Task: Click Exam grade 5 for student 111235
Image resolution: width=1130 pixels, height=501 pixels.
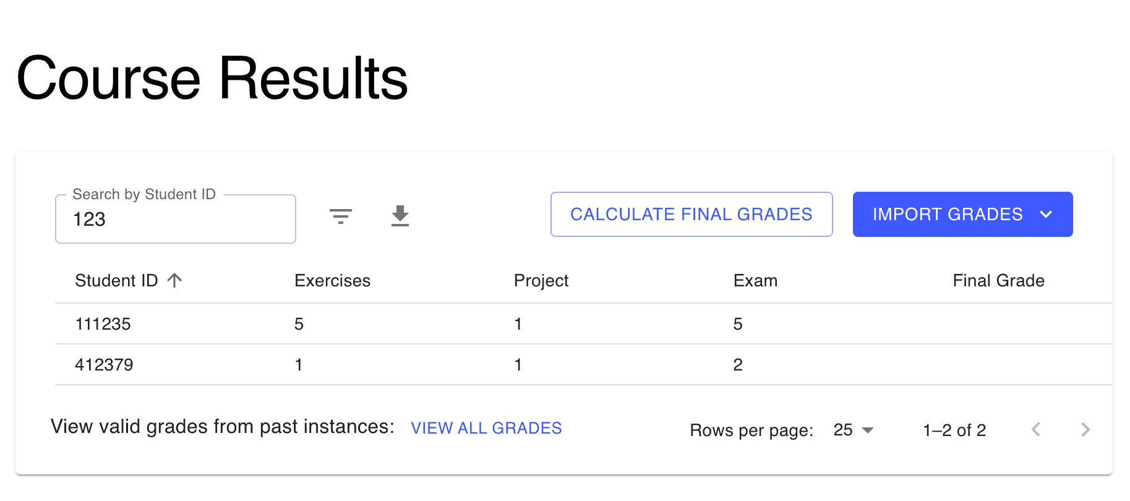Action: coord(738,324)
